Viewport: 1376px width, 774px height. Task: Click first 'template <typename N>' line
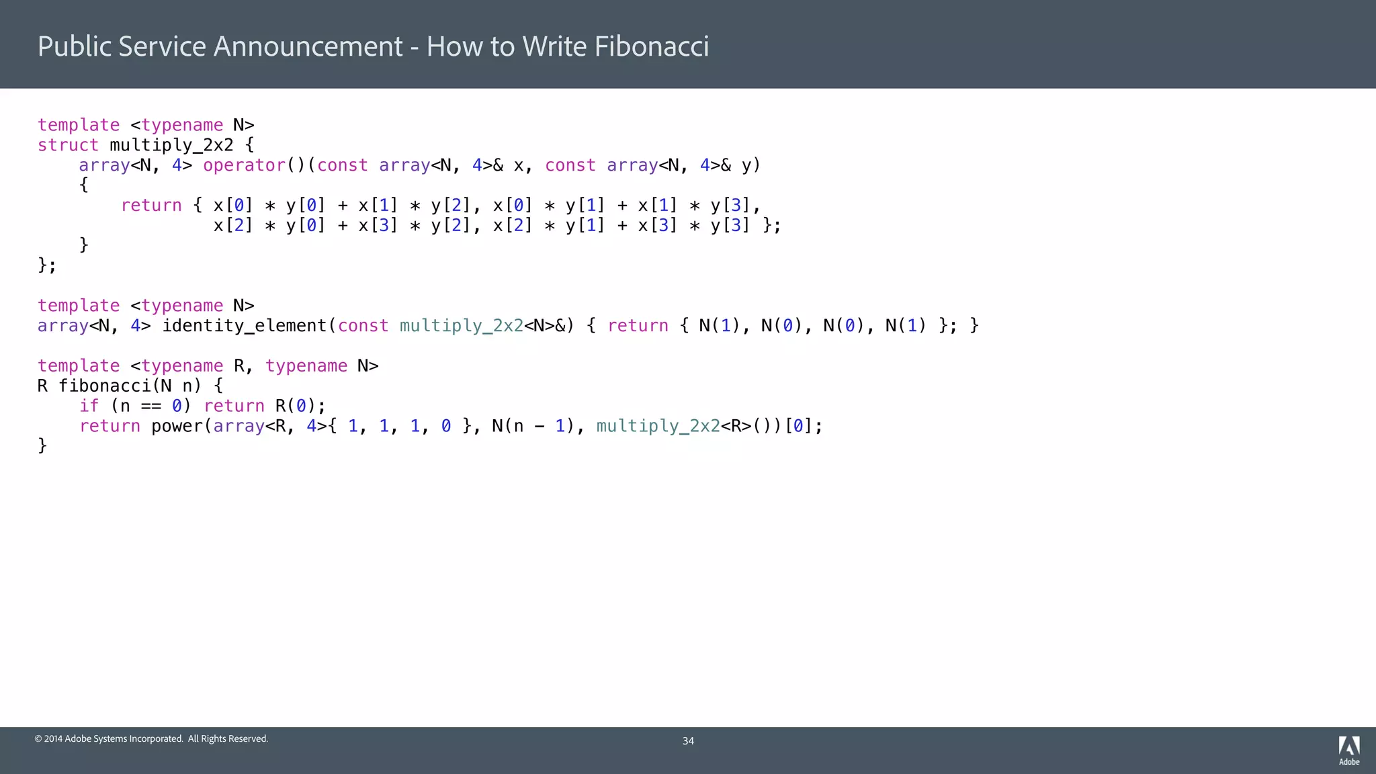tap(146, 125)
